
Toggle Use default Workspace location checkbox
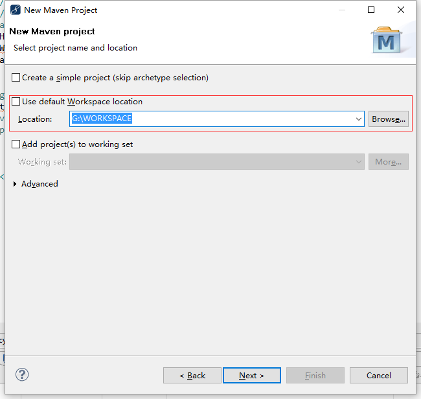(16, 102)
